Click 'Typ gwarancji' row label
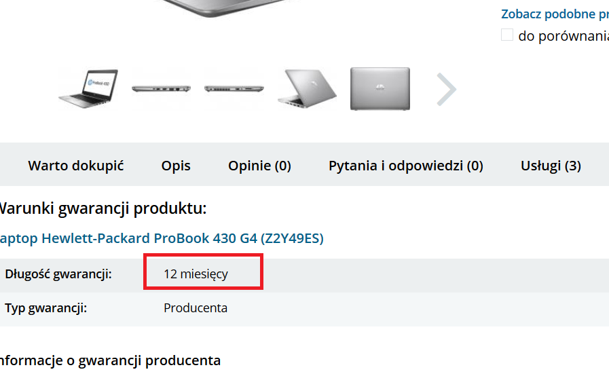 pyautogui.click(x=46, y=308)
